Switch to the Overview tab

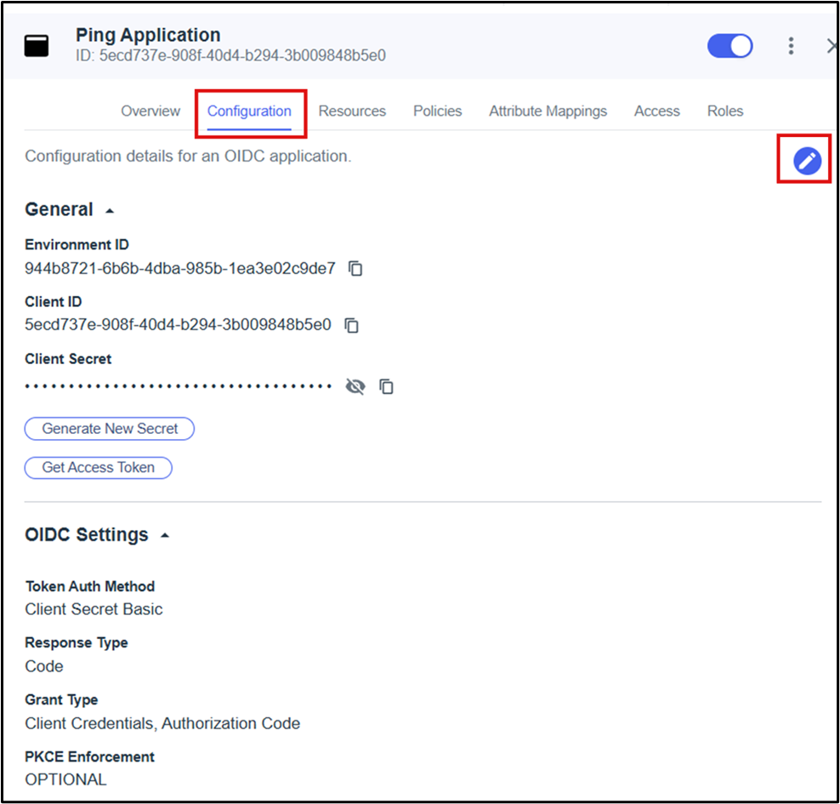pos(150,111)
